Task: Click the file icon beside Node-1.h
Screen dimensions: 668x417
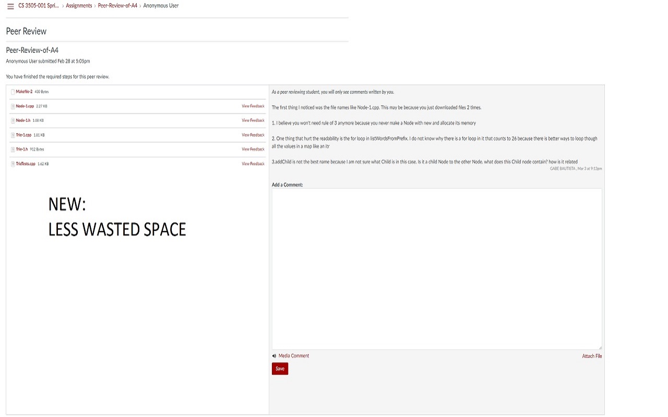Action: [x=13, y=120]
